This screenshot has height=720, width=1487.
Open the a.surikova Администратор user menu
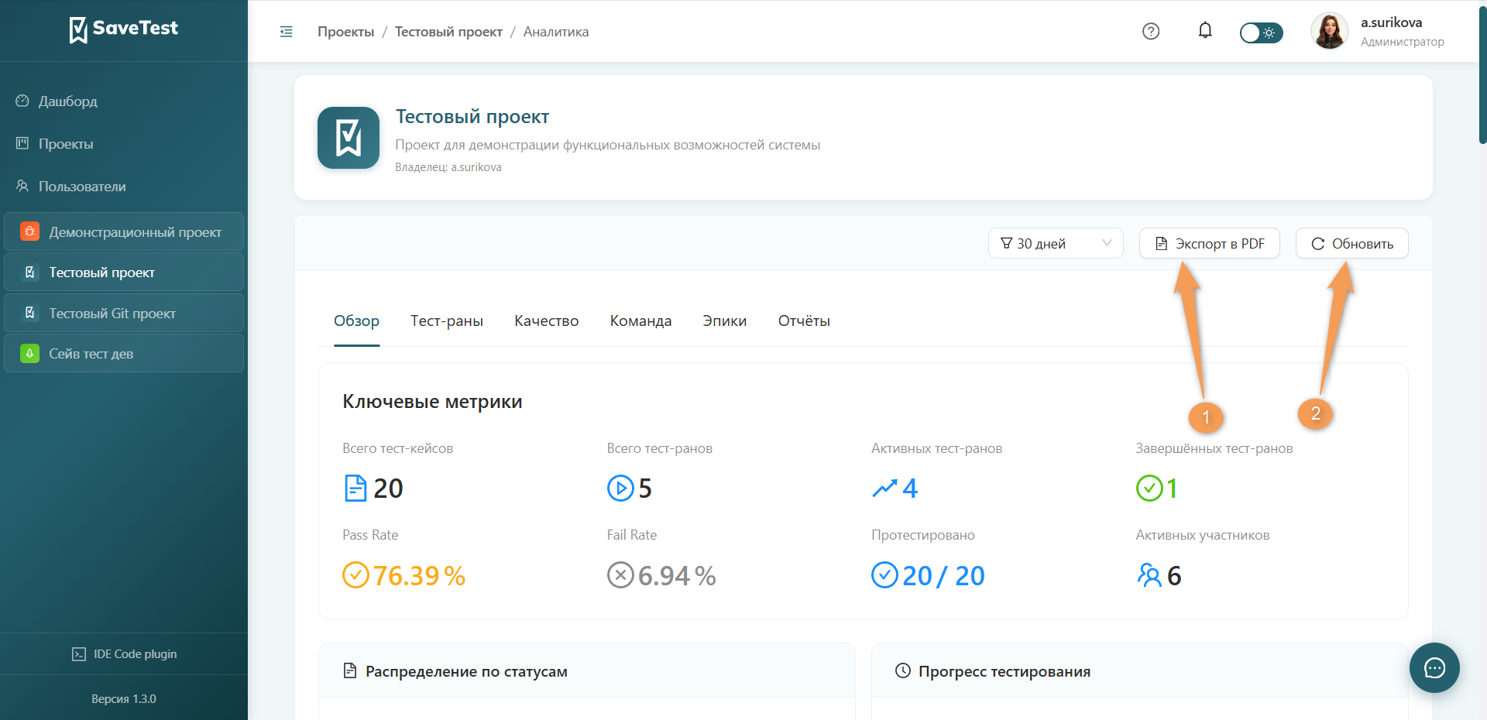[1379, 32]
